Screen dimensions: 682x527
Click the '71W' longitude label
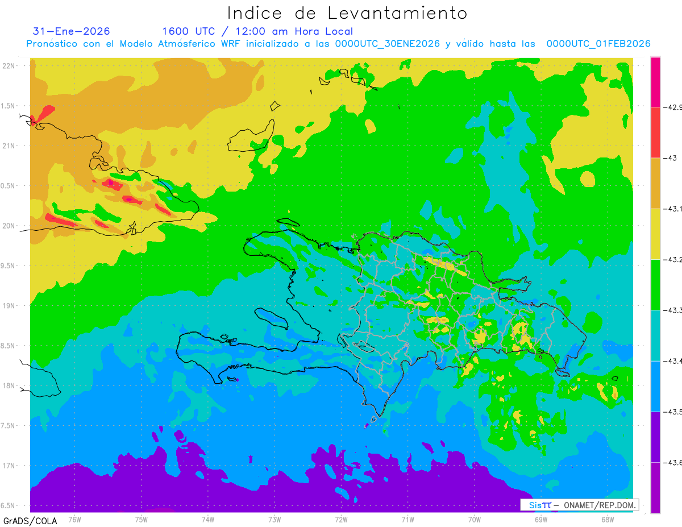click(407, 519)
